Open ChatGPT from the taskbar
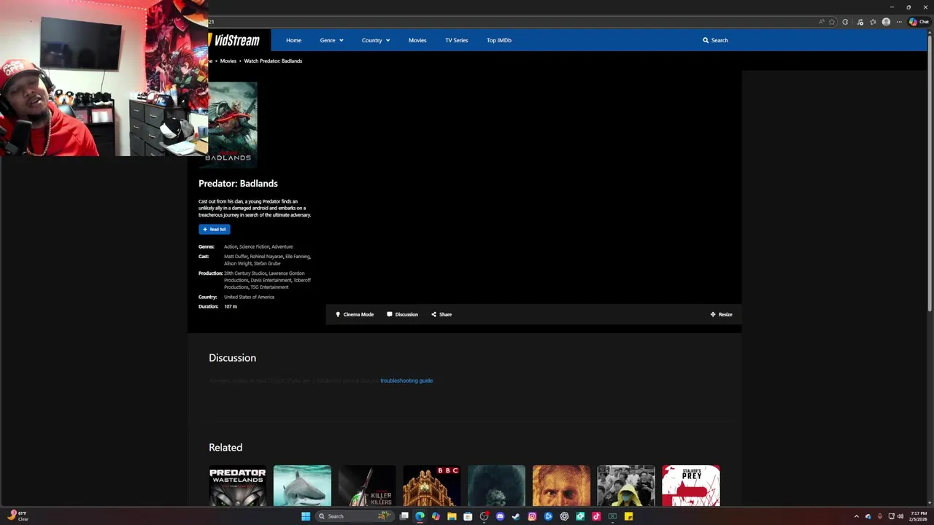Screen dimensions: 934x525 click(x=564, y=516)
